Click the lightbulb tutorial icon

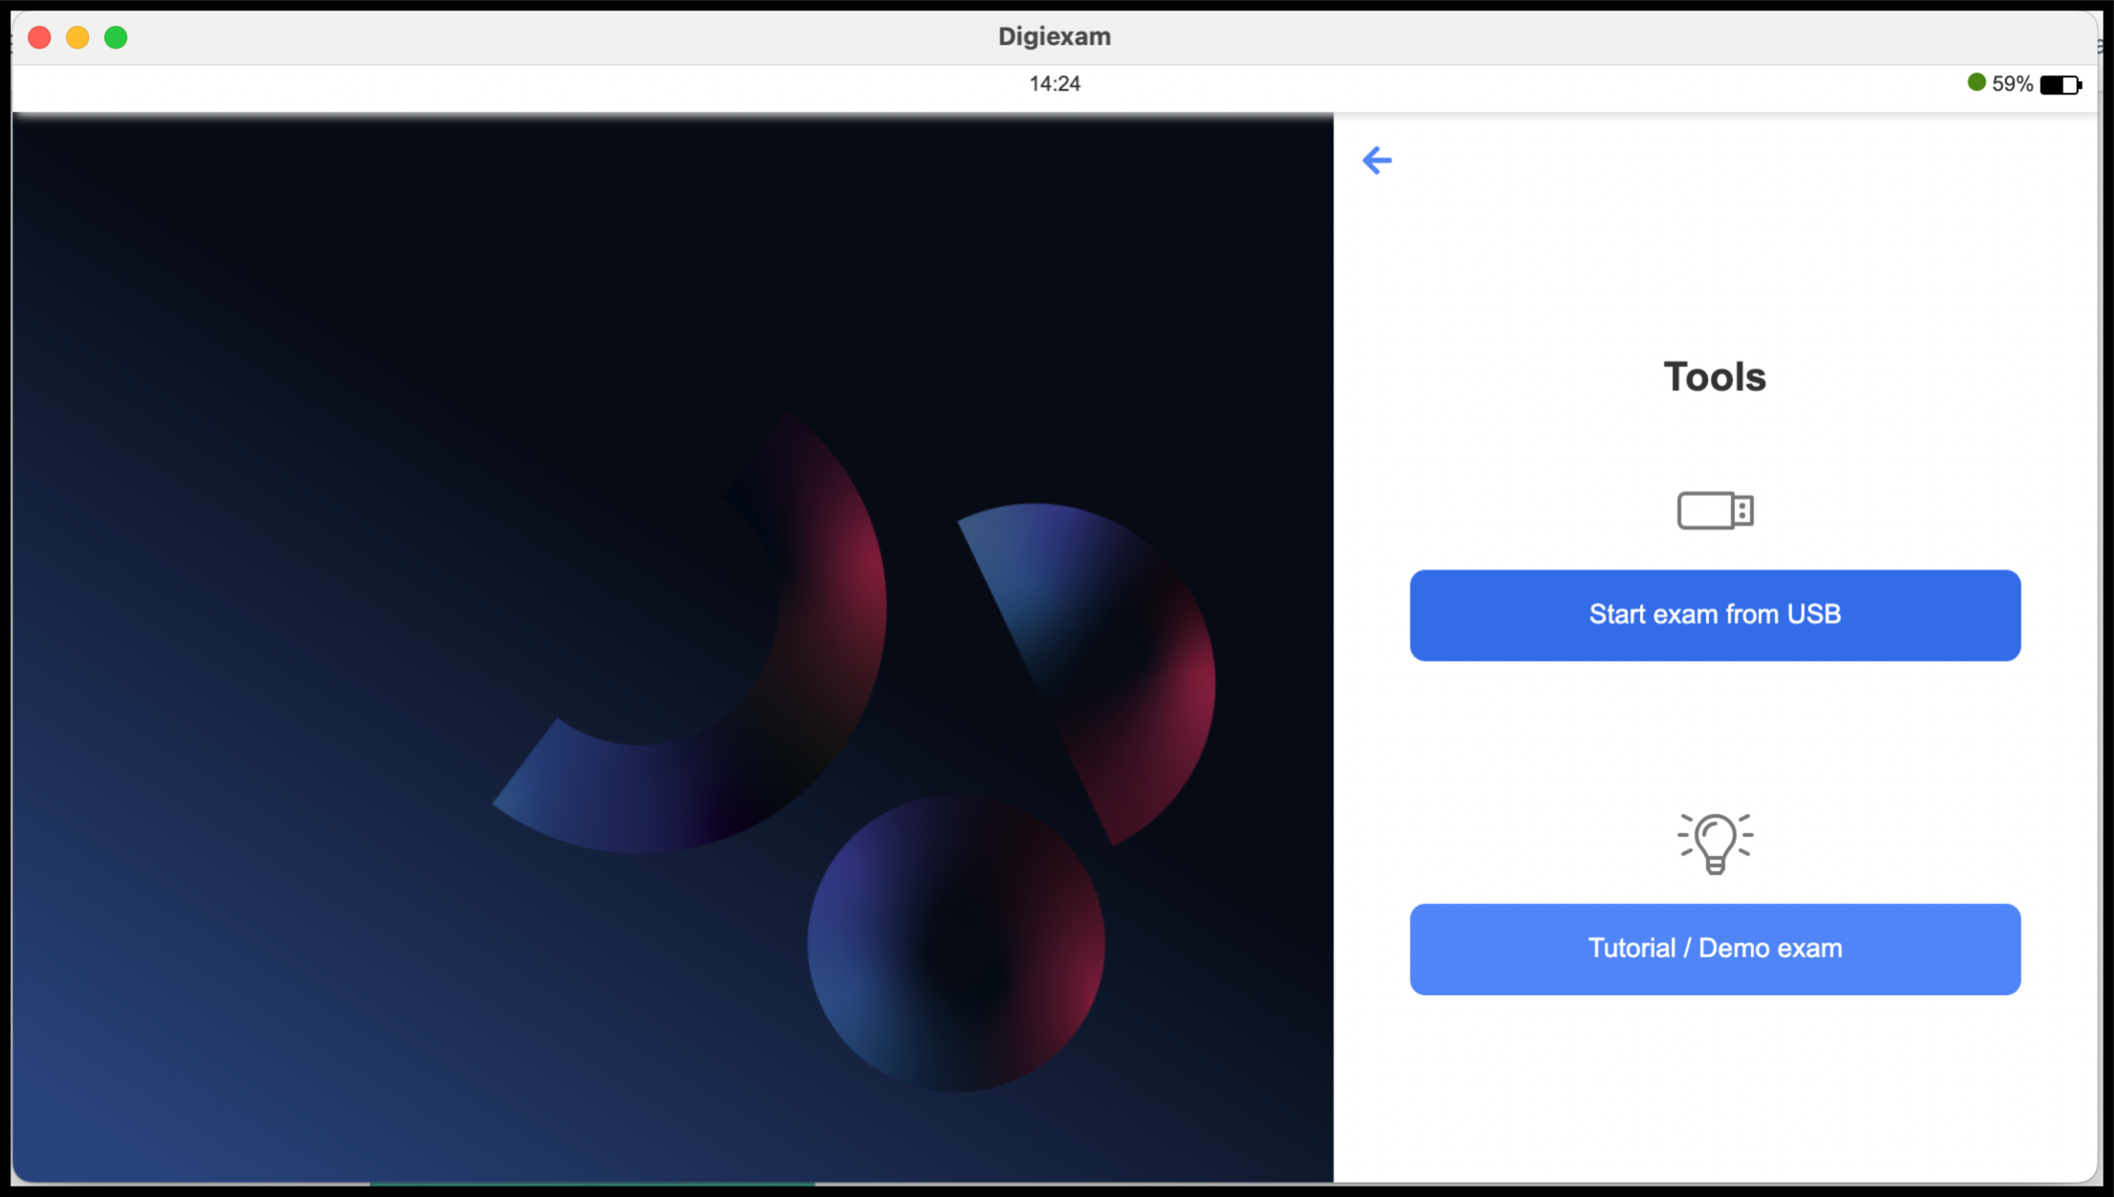1715,843
